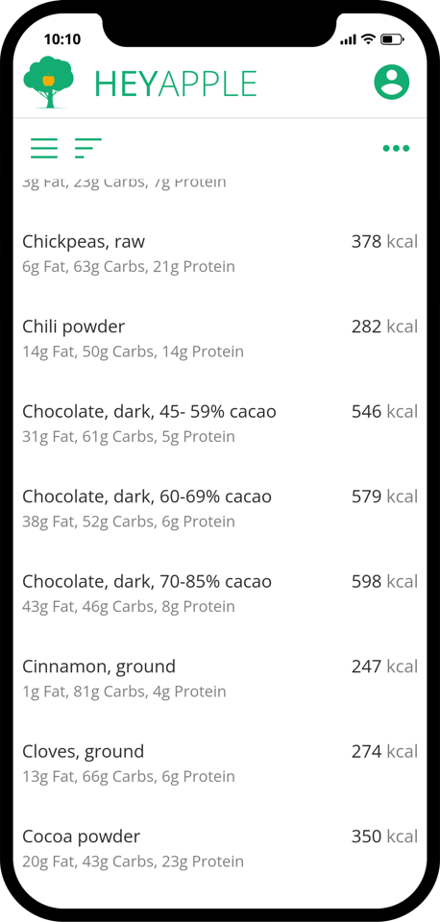Screen dimensions: 440x922
Task: Select the Chili powder entry
Action: pos(220,339)
